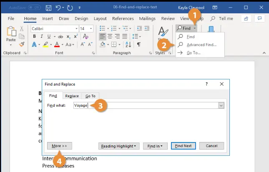Image resolution: width=269 pixels, height=172 pixels.
Task: Choose Advanced Find from dropdown
Action: pyautogui.click(x=200, y=45)
